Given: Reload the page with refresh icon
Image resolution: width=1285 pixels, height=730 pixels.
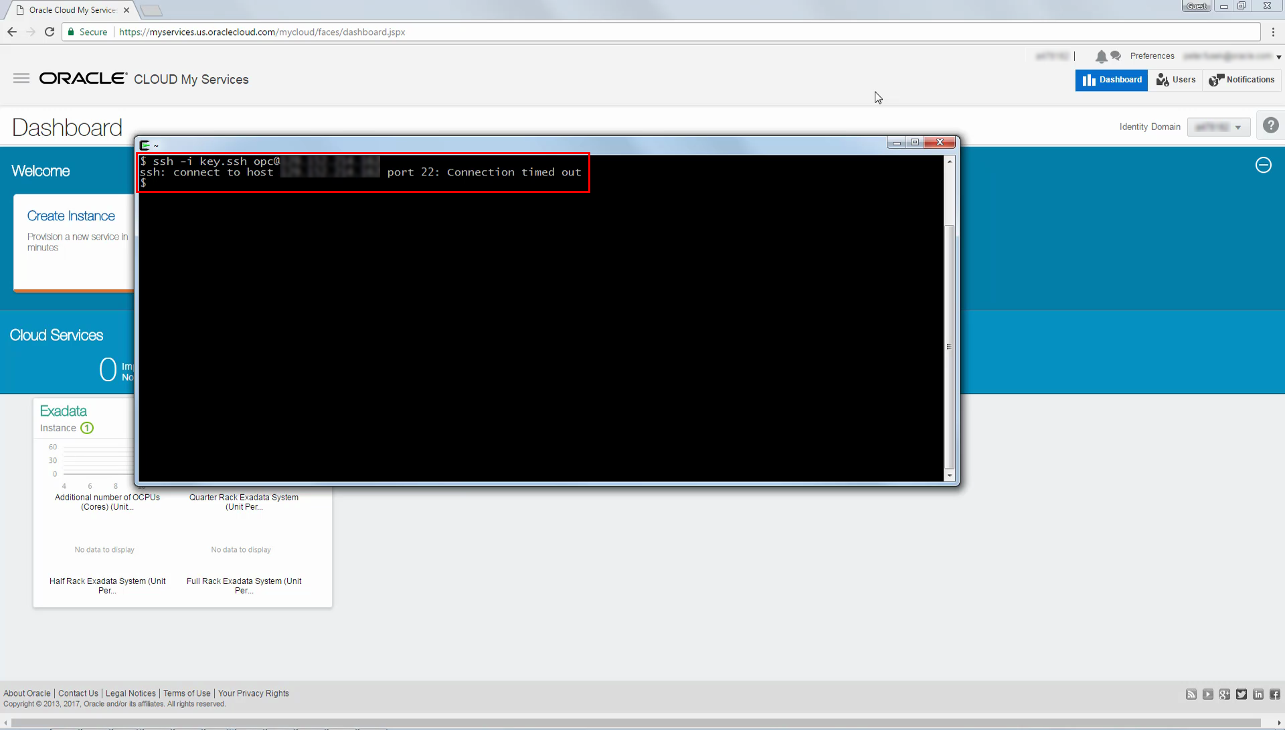Looking at the screenshot, I should [x=50, y=31].
